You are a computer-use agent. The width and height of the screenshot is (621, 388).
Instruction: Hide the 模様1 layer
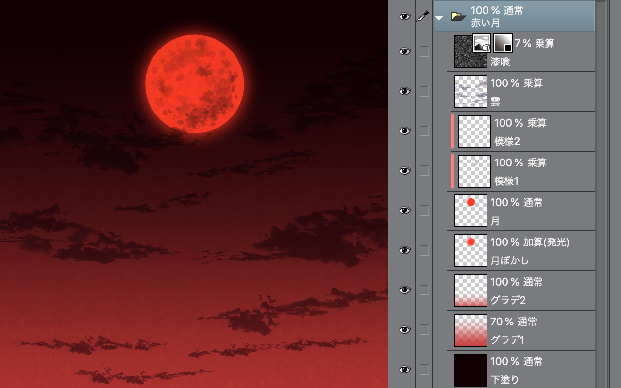pyautogui.click(x=405, y=171)
